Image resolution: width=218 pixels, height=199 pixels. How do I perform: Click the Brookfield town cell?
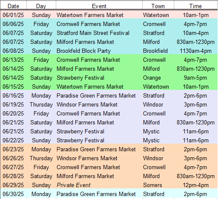tap(158, 51)
